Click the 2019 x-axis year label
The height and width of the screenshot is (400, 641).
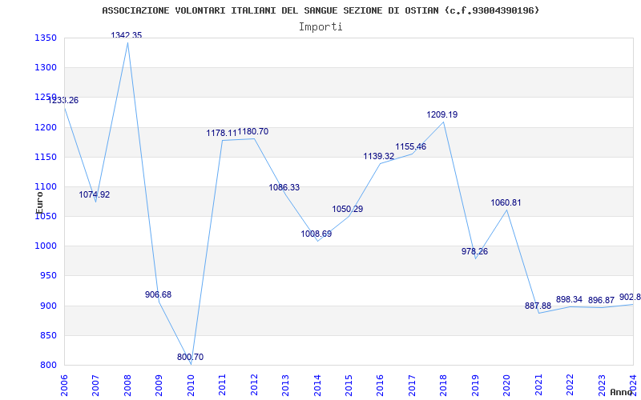coord(475,385)
